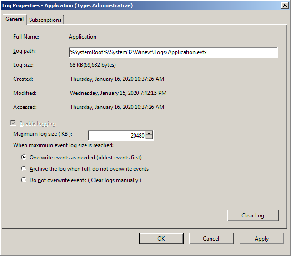Image resolution: width=291 pixels, height=256 pixels.
Task: Cancel the Log Properties dialog
Action: pos(211,239)
